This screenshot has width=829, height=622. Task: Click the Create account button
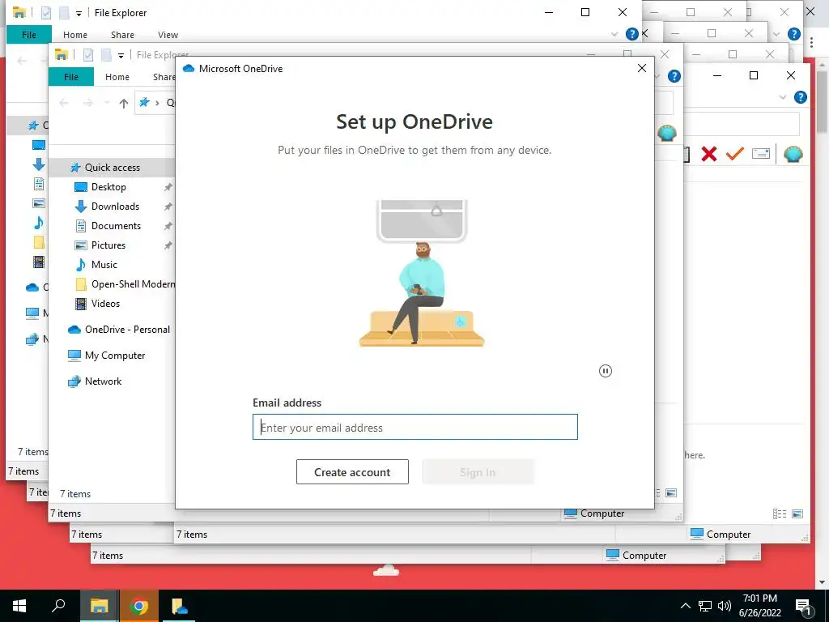tap(352, 472)
